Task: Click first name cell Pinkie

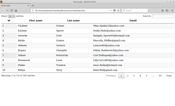Action: pos(21,65)
